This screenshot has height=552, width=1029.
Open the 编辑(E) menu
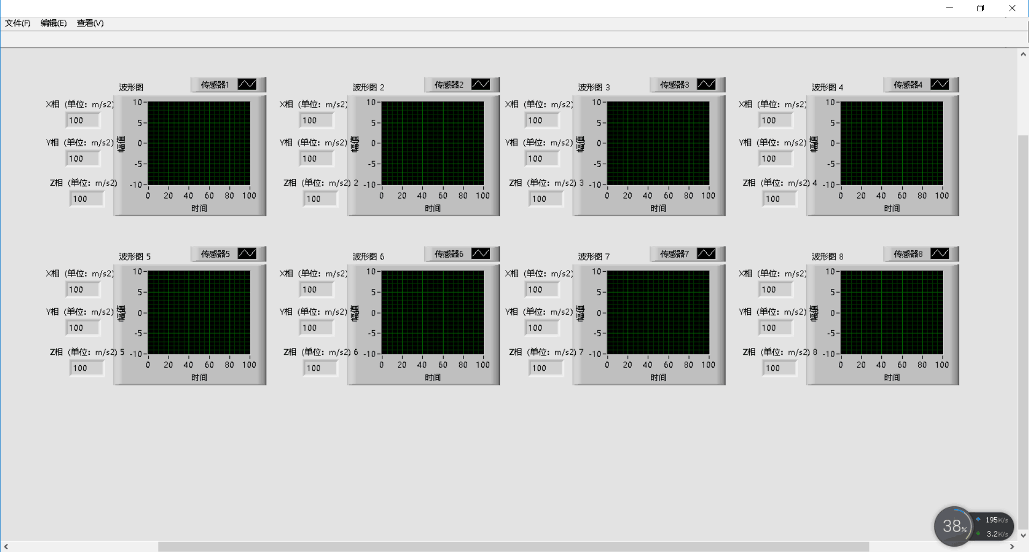54,23
